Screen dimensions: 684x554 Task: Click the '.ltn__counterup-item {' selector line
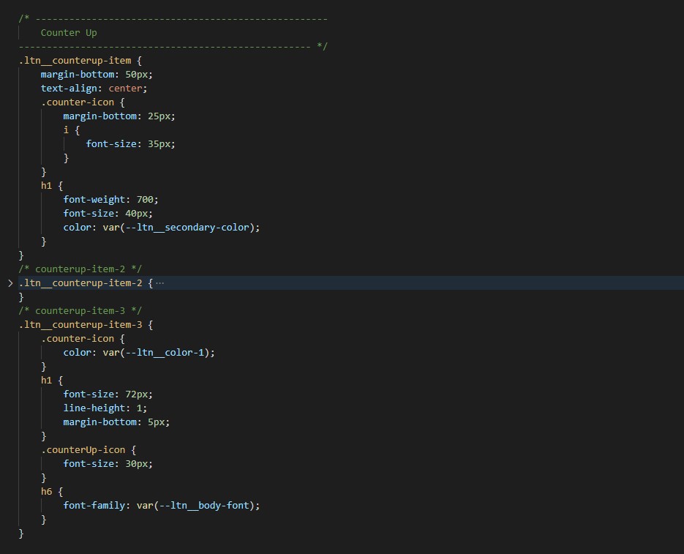pyautogui.click(x=80, y=61)
